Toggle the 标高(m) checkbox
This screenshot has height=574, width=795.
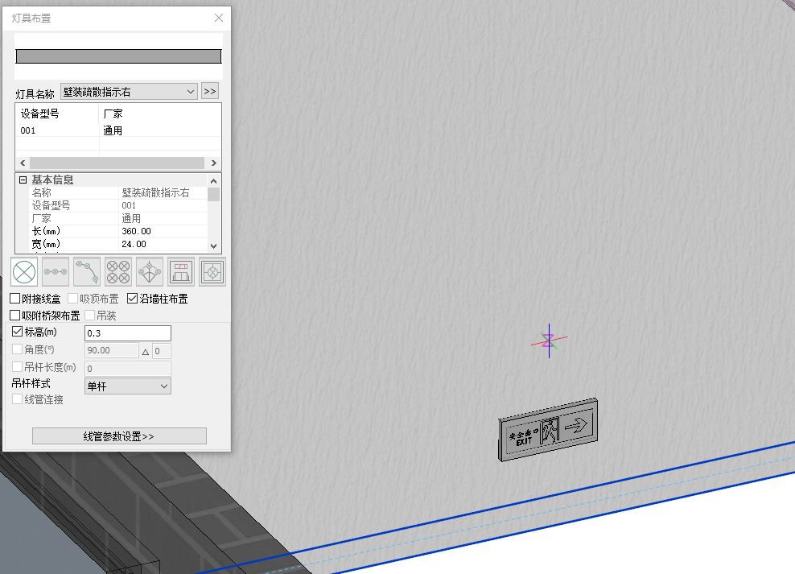pos(18,332)
